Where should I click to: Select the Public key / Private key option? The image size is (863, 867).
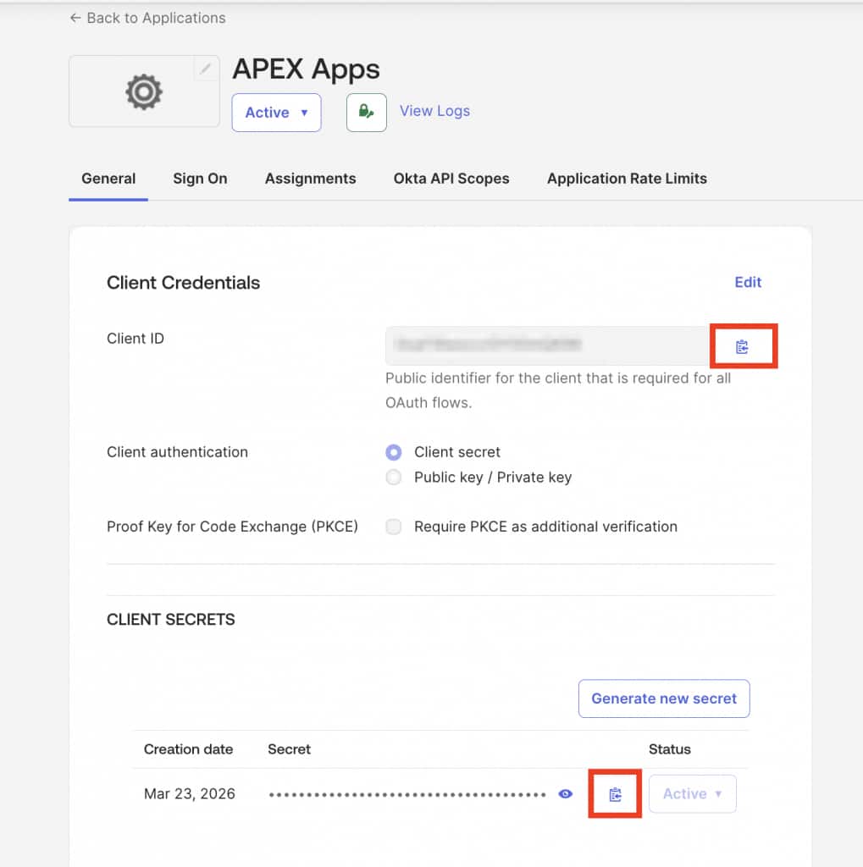tap(393, 477)
